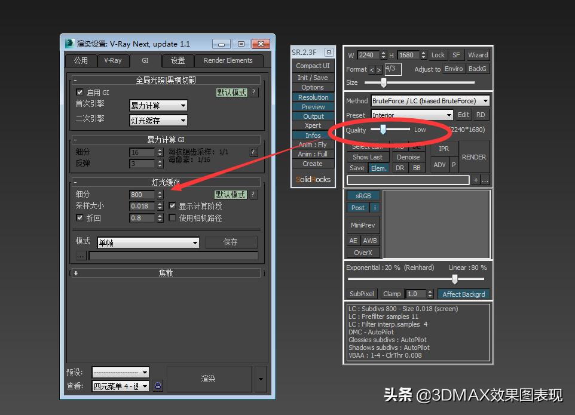The height and width of the screenshot is (415, 575).
Task: Open the 模式 dropdown showing 单帧
Action: pos(147,242)
